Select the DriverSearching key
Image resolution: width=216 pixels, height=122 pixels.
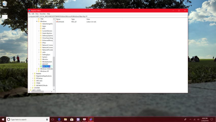[47, 38]
